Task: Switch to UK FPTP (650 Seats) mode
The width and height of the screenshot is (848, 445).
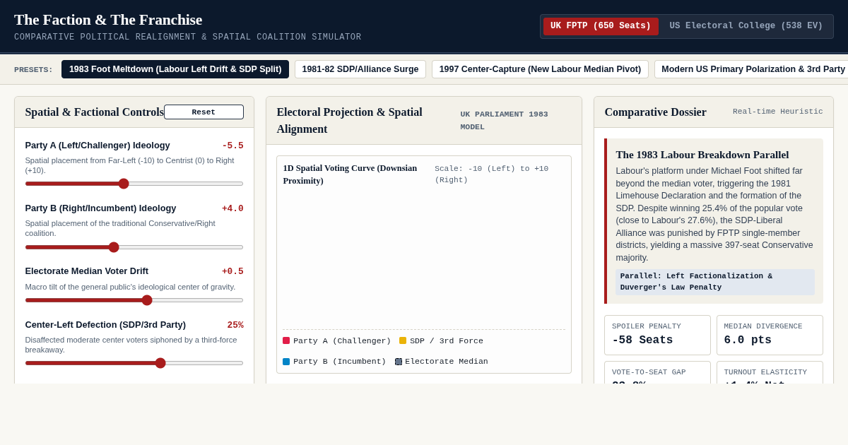Action: coord(601,26)
